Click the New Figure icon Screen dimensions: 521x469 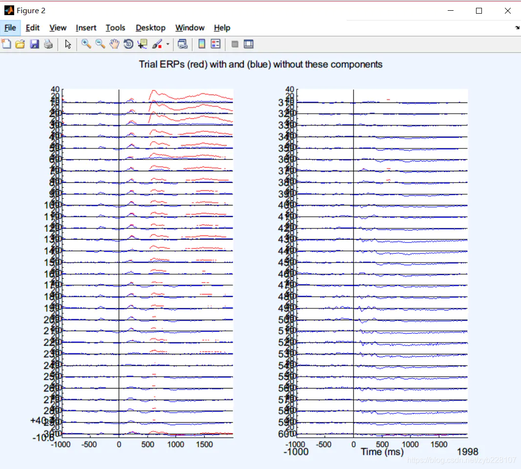(6, 44)
